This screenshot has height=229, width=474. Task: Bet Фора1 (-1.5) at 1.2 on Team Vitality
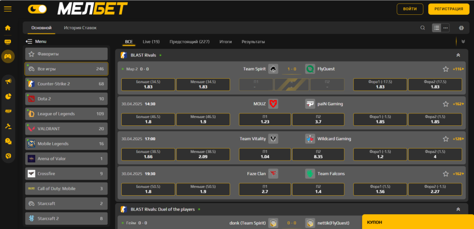380,154
